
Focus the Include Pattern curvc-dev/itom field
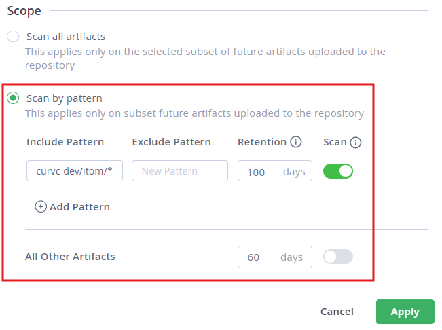pos(75,171)
